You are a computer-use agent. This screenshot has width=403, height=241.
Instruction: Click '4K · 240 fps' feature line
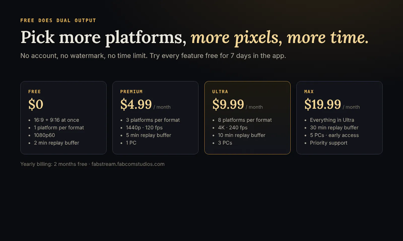click(x=233, y=127)
